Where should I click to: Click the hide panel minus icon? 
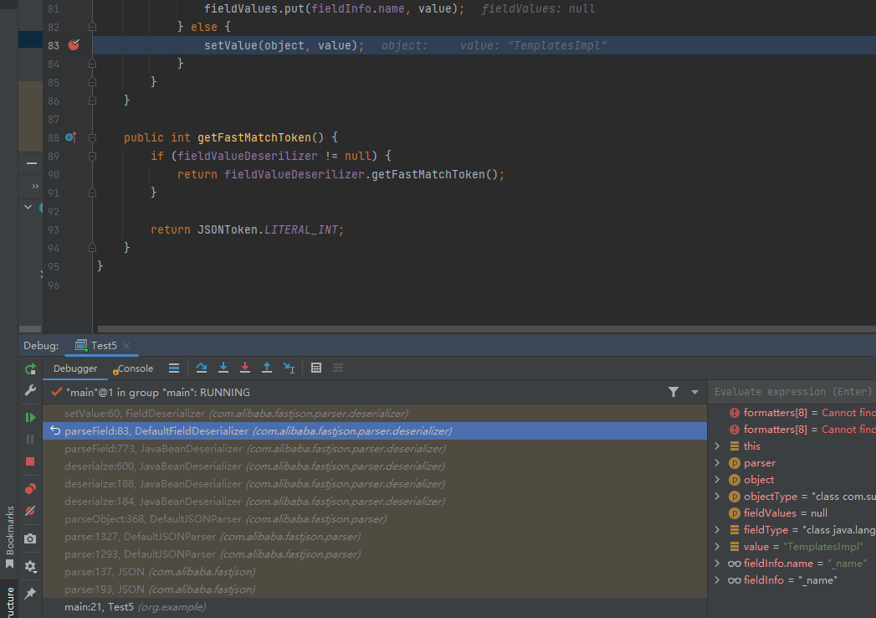pos(31,163)
